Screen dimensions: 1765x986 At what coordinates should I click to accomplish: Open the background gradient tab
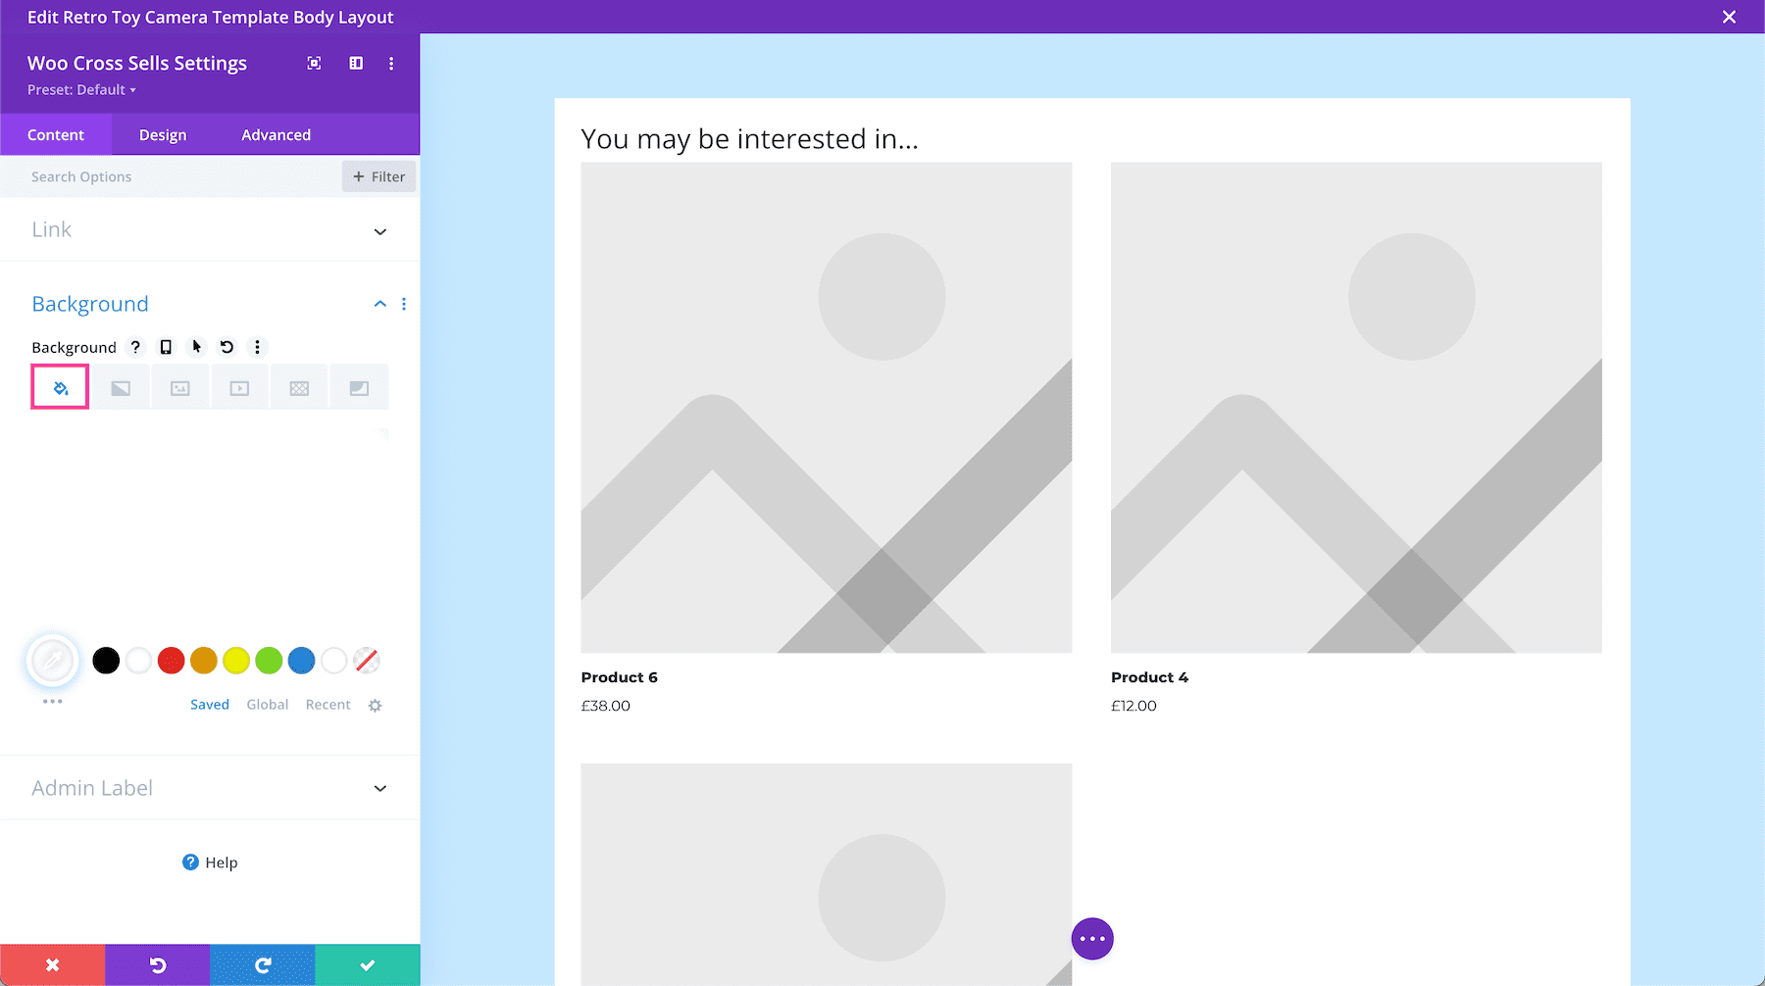pyautogui.click(x=121, y=386)
